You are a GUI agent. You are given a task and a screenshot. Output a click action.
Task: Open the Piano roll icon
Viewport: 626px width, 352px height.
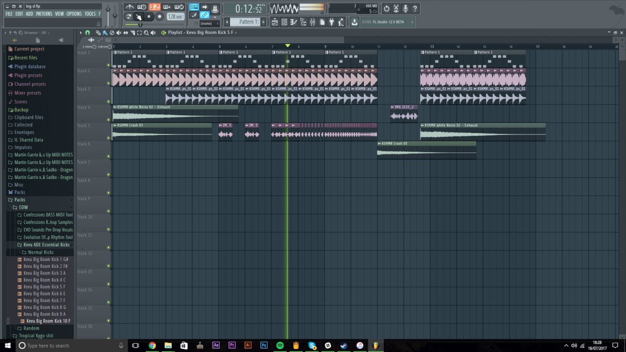point(293,22)
